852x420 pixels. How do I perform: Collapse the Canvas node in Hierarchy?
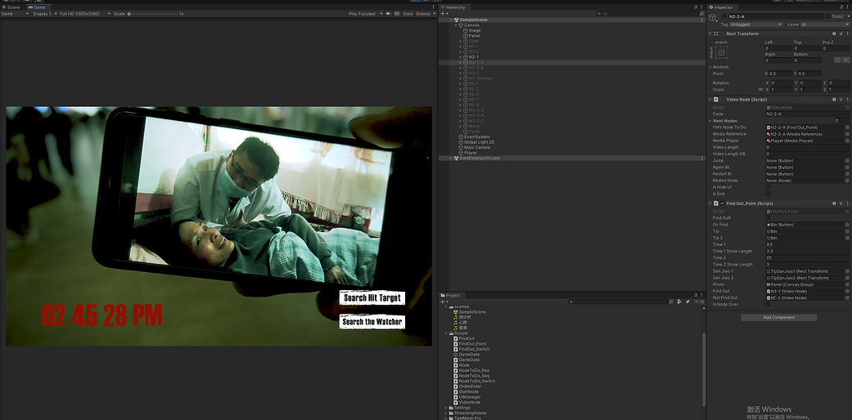(x=456, y=25)
